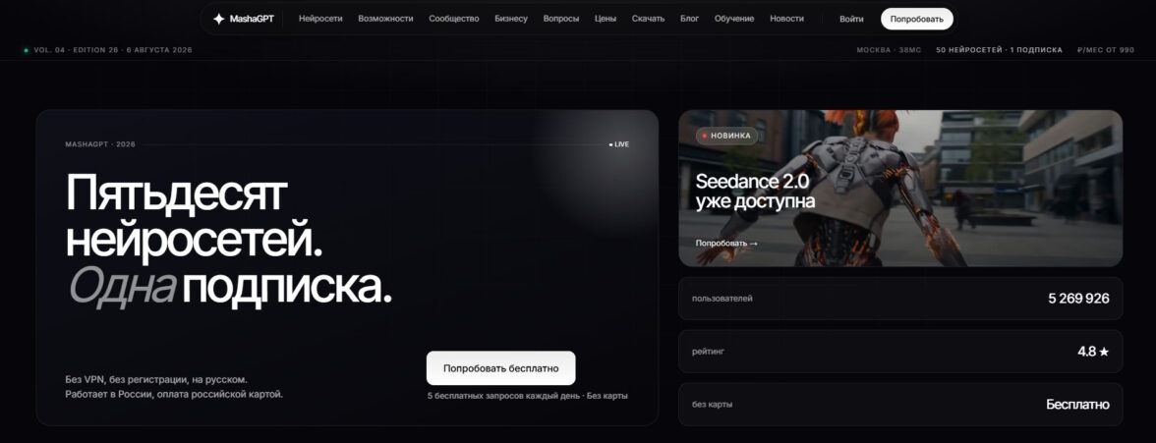This screenshot has height=443, width=1156.
Task: Click the white Попробовать header button
Action: click(x=916, y=19)
